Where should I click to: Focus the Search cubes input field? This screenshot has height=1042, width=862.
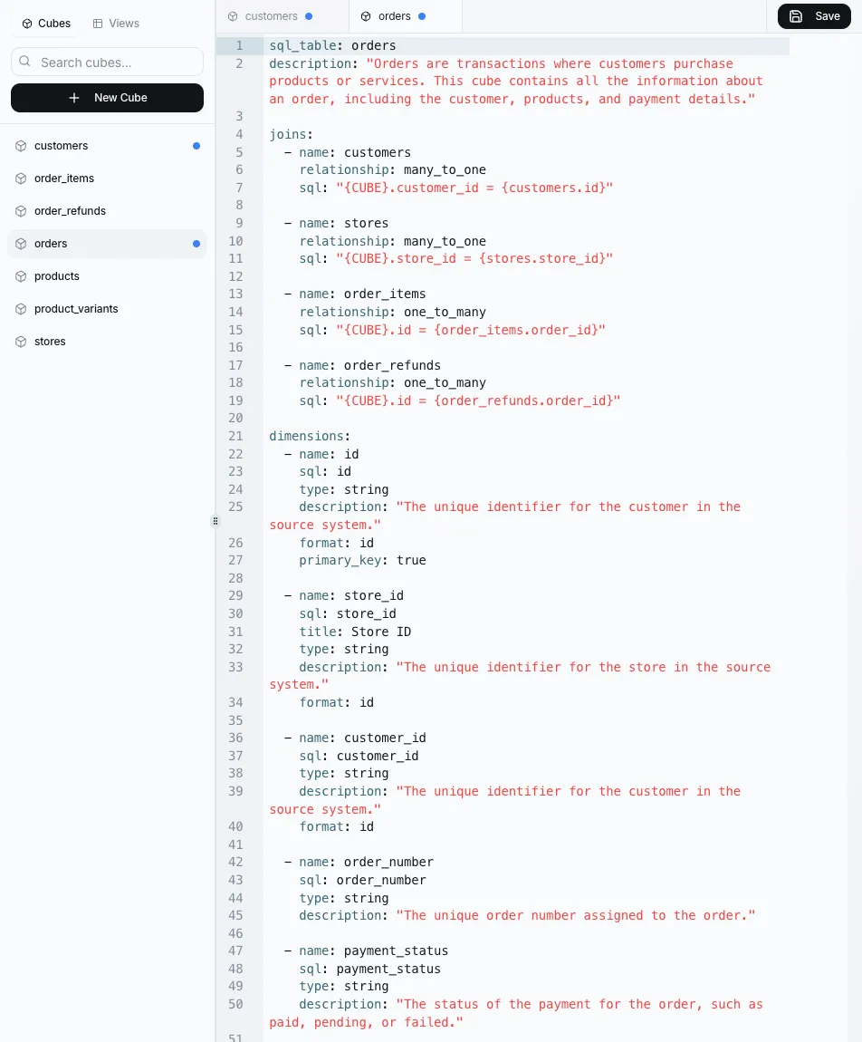[118, 63]
